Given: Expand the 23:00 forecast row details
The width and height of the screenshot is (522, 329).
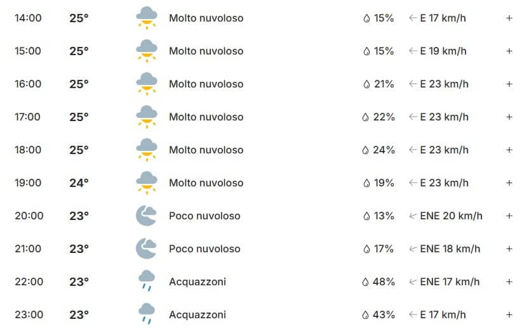Looking at the screenshot, I should 509,315.
